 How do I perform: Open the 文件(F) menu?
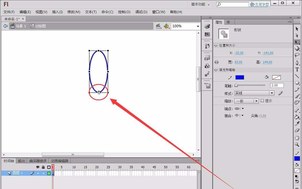click(x=9, y=12)
